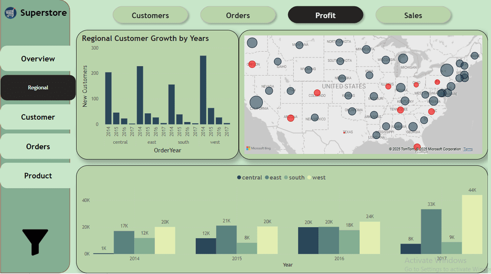The height and width of the screenshot is (274, 491).
Task: Click the west legend color dot
Action: (x=309, y=177)
